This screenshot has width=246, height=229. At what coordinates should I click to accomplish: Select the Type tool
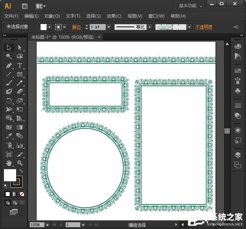click(x=20, y=66)
